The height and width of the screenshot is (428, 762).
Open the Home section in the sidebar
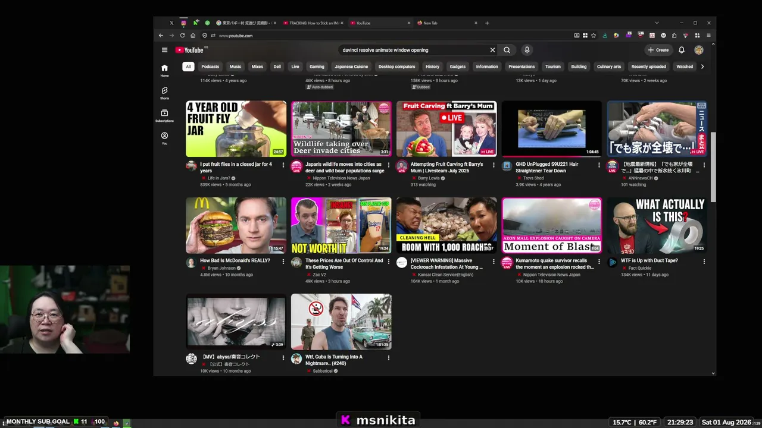164,70
